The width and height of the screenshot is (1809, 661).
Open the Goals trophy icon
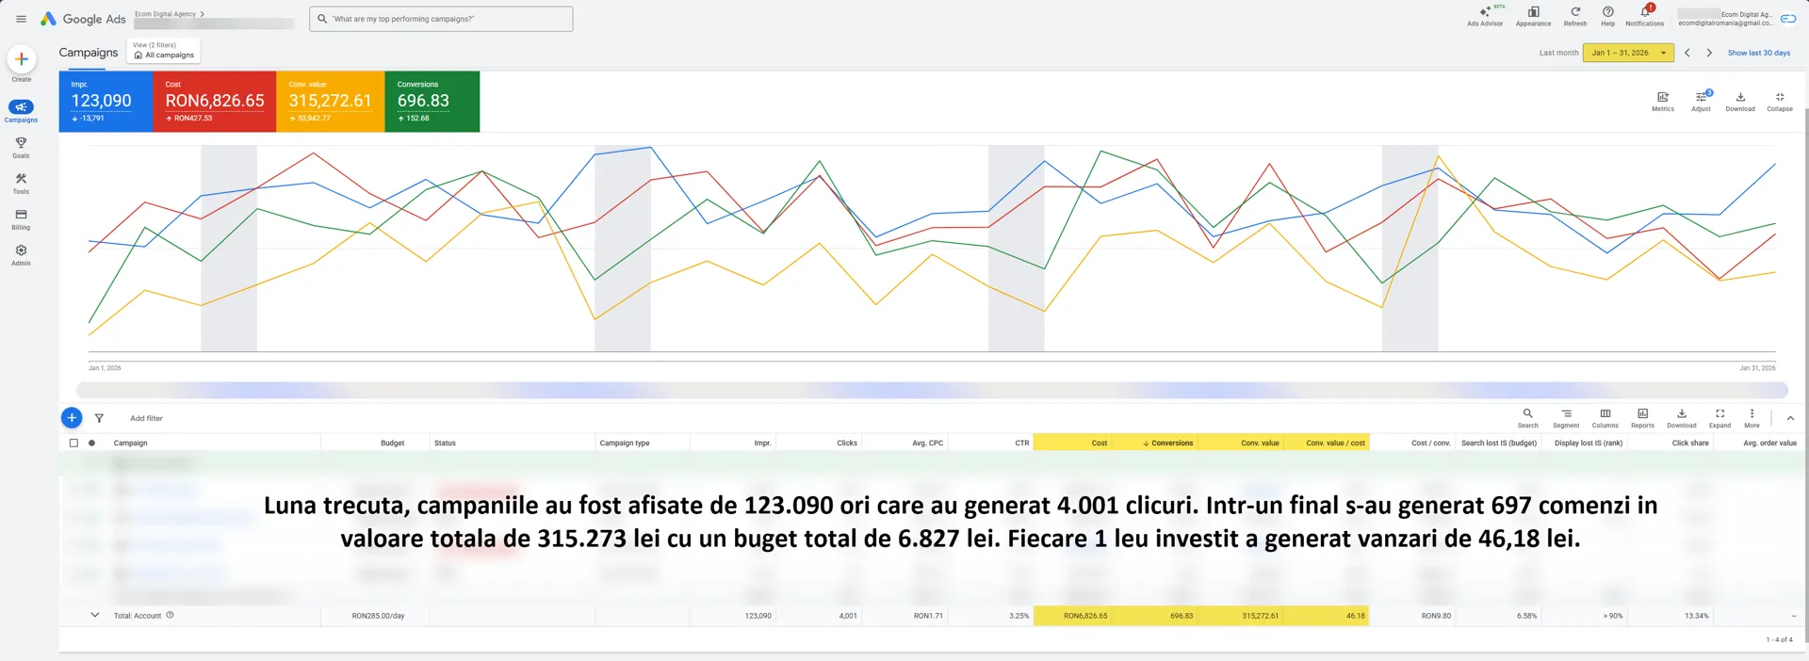tap(21, 143)
